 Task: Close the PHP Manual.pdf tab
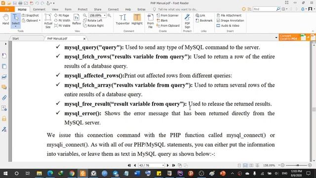click(84, 39)
